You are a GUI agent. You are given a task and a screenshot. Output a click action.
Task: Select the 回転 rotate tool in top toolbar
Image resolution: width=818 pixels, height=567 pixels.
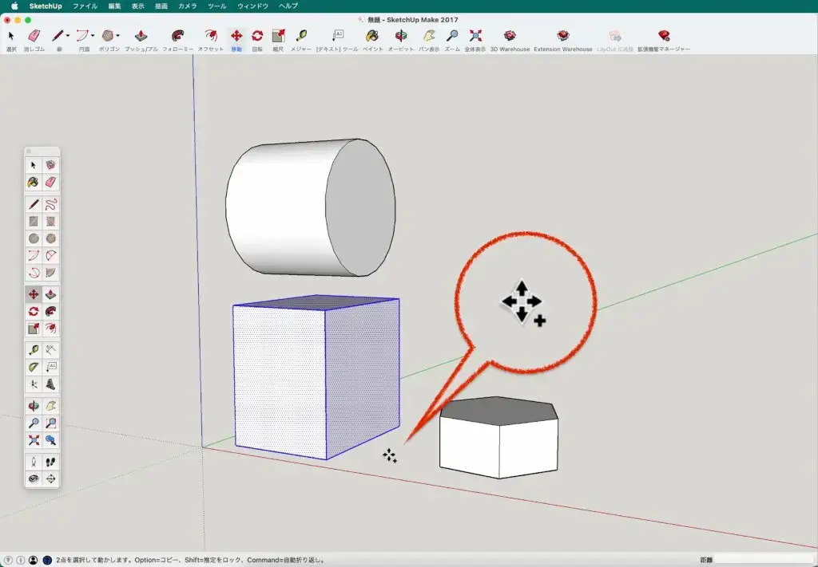(x=257, y=36)
